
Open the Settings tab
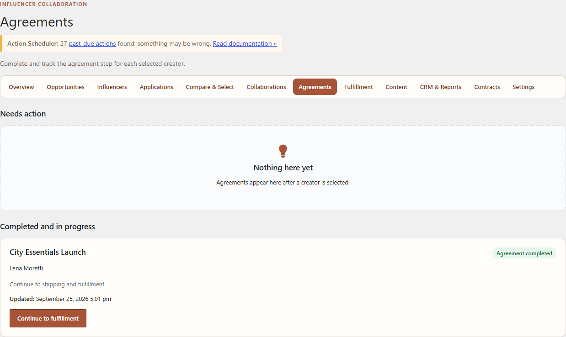523,87
